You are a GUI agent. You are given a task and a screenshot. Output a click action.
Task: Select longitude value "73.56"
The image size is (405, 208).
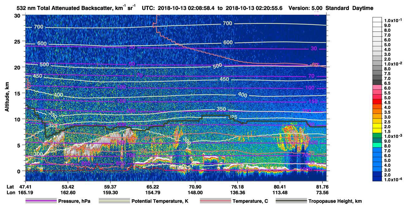(322, 193)
